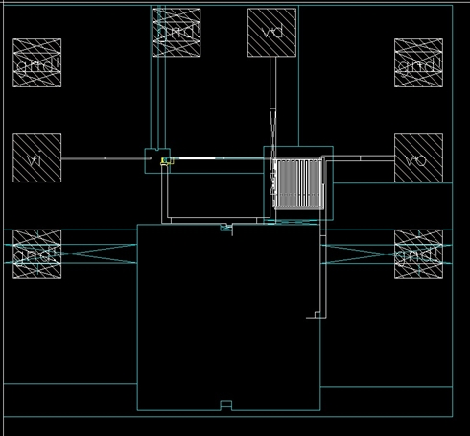Select the top-center gnd! pad beside vd
This screenshot has width=470, height=436.
coord(176,33)
